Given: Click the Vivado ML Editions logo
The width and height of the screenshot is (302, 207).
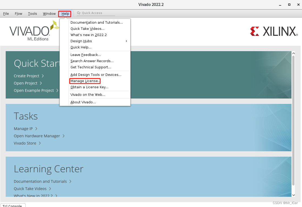Looking at the screenshot, I should pyautogui.click(x=35, y=31).
